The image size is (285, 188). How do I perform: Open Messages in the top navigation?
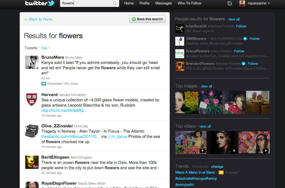tap(163, 3)
